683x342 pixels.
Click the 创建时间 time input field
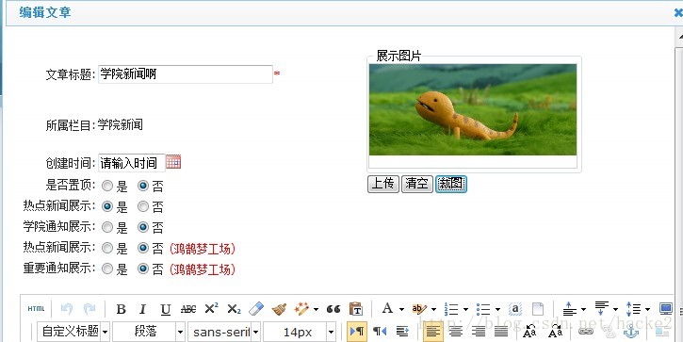[132, 163]
